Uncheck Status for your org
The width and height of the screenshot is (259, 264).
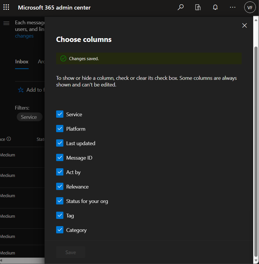point(60,201)
